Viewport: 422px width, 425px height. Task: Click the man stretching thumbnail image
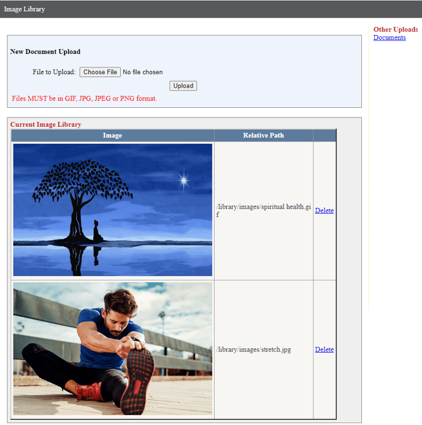pos(112,348)
